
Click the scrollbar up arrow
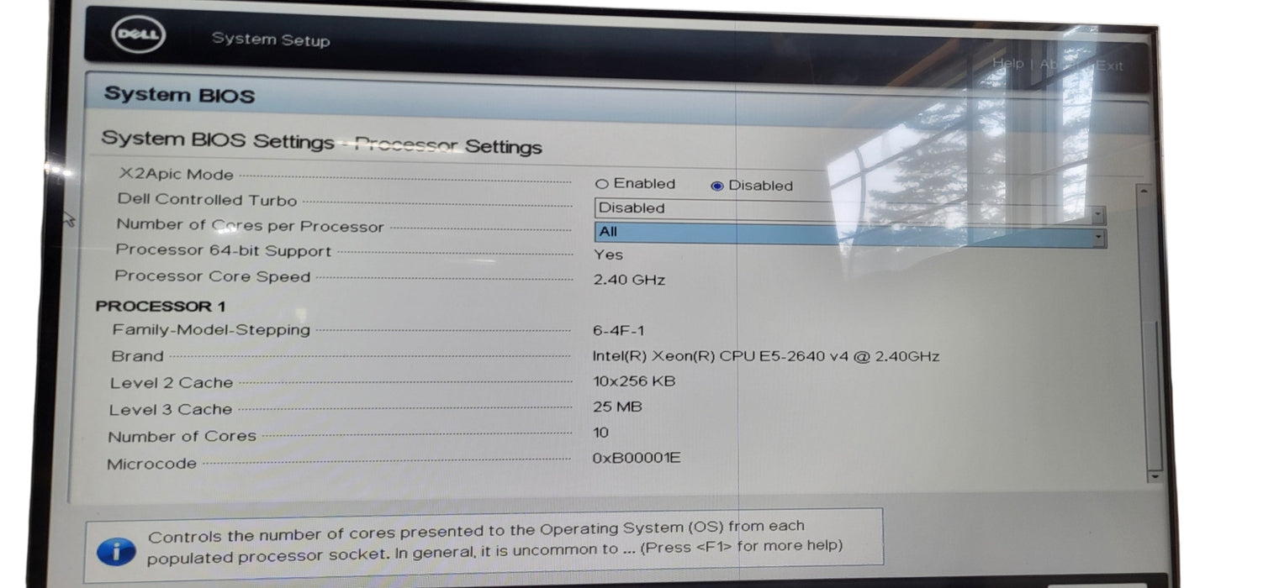(1144, 192)
